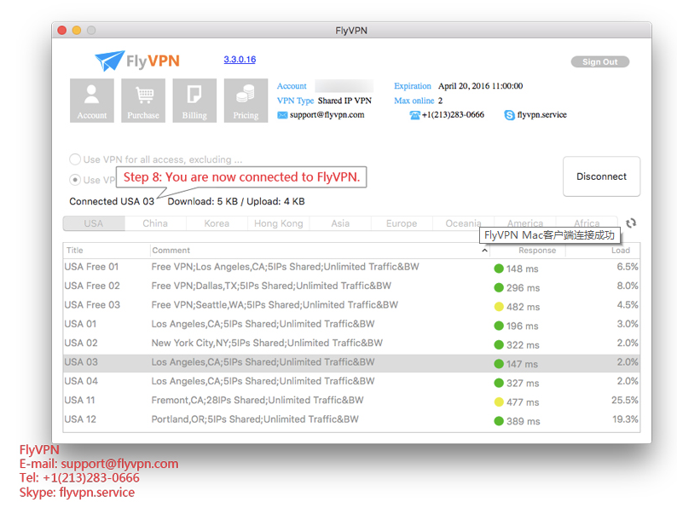Open the Account icon button
Viewport: 677px width, 514px height.
(92, 101)
